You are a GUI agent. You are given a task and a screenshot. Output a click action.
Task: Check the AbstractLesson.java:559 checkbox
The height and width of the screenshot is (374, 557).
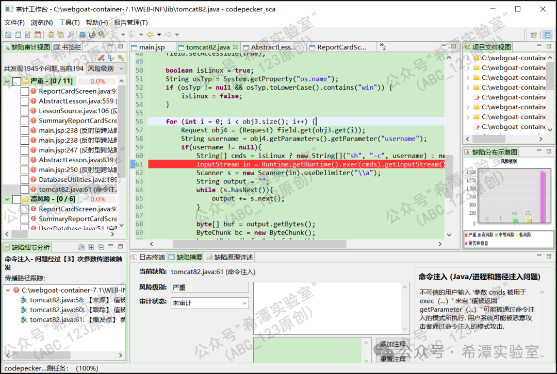pos(25,101)
